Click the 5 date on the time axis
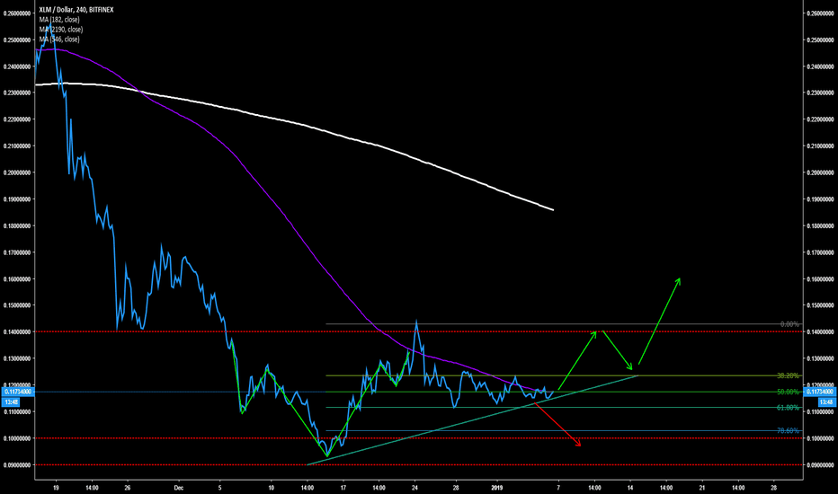 click(219, 488)
